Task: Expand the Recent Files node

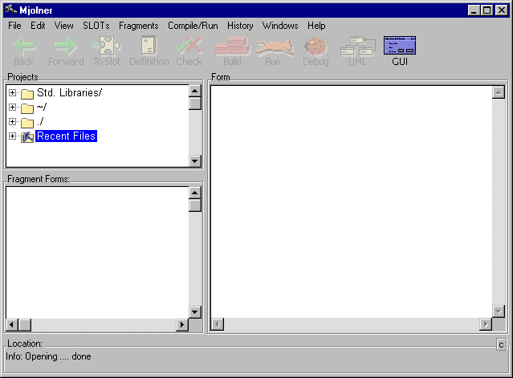Action: (13, 136)
